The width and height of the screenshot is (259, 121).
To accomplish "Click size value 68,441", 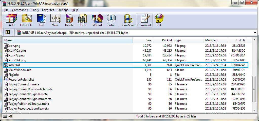I will click(147, 60).
